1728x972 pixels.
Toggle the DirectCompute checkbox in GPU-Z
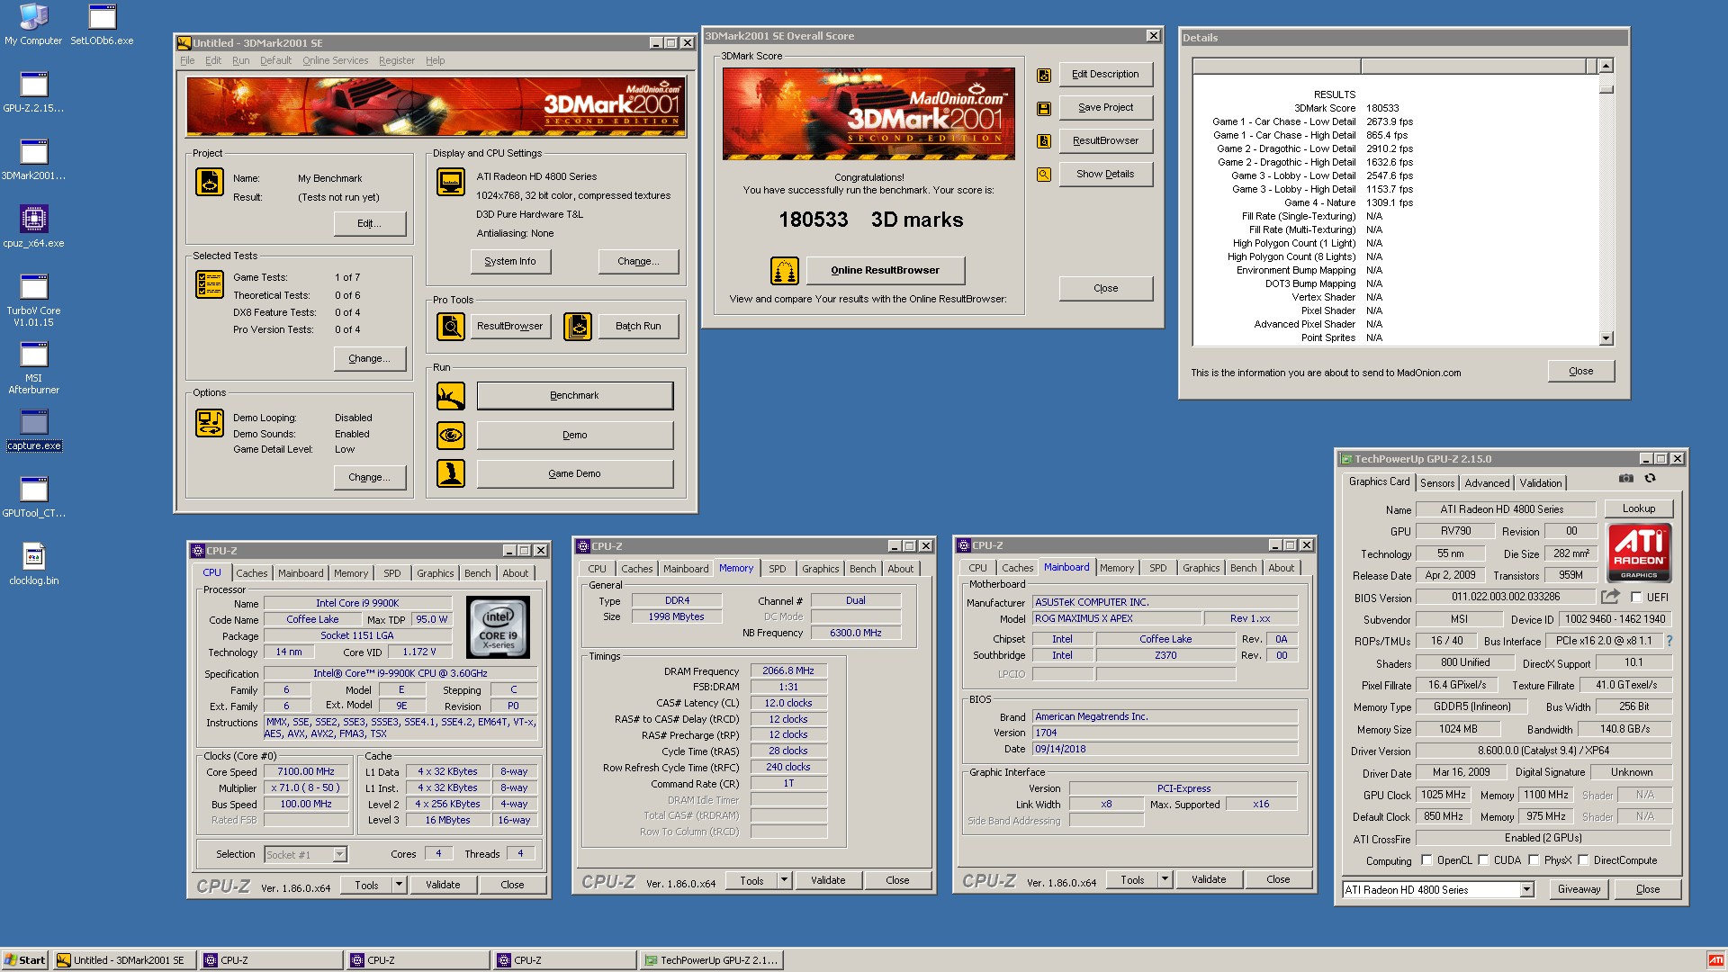pos(1583,860)
